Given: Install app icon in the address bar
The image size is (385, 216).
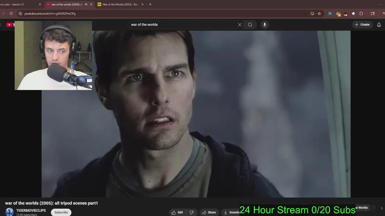Looking at the screenshot, I should (312, 13).
